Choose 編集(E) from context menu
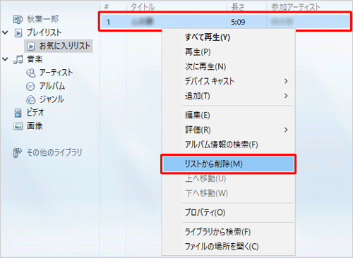Viewport: 353px width, 258px height. click(229, 115)
